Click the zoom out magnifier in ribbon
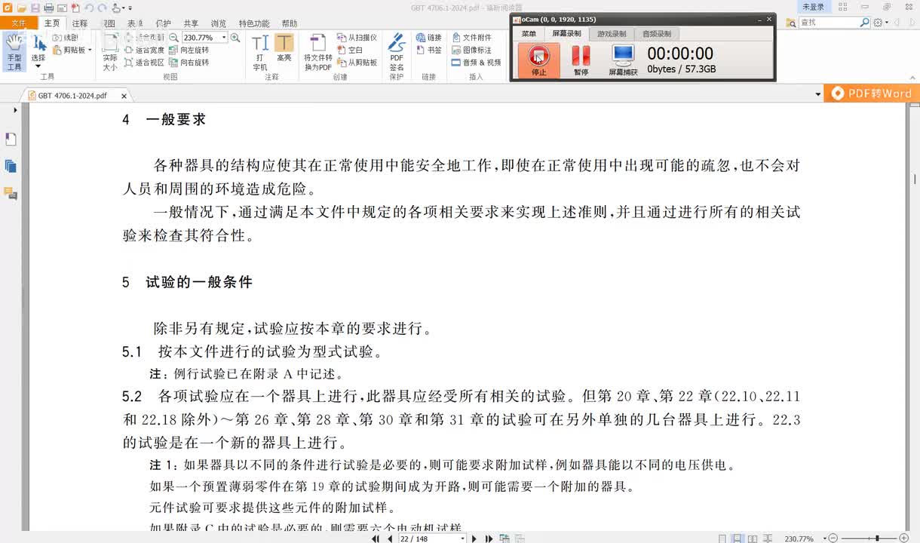The image size is (920, 543). point(174,38)
